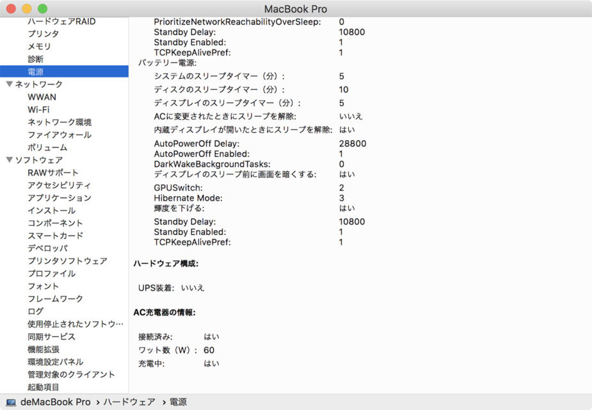Click the システムのスリープタイマー label
592x410 pixels.
click(x=220, y=76)
